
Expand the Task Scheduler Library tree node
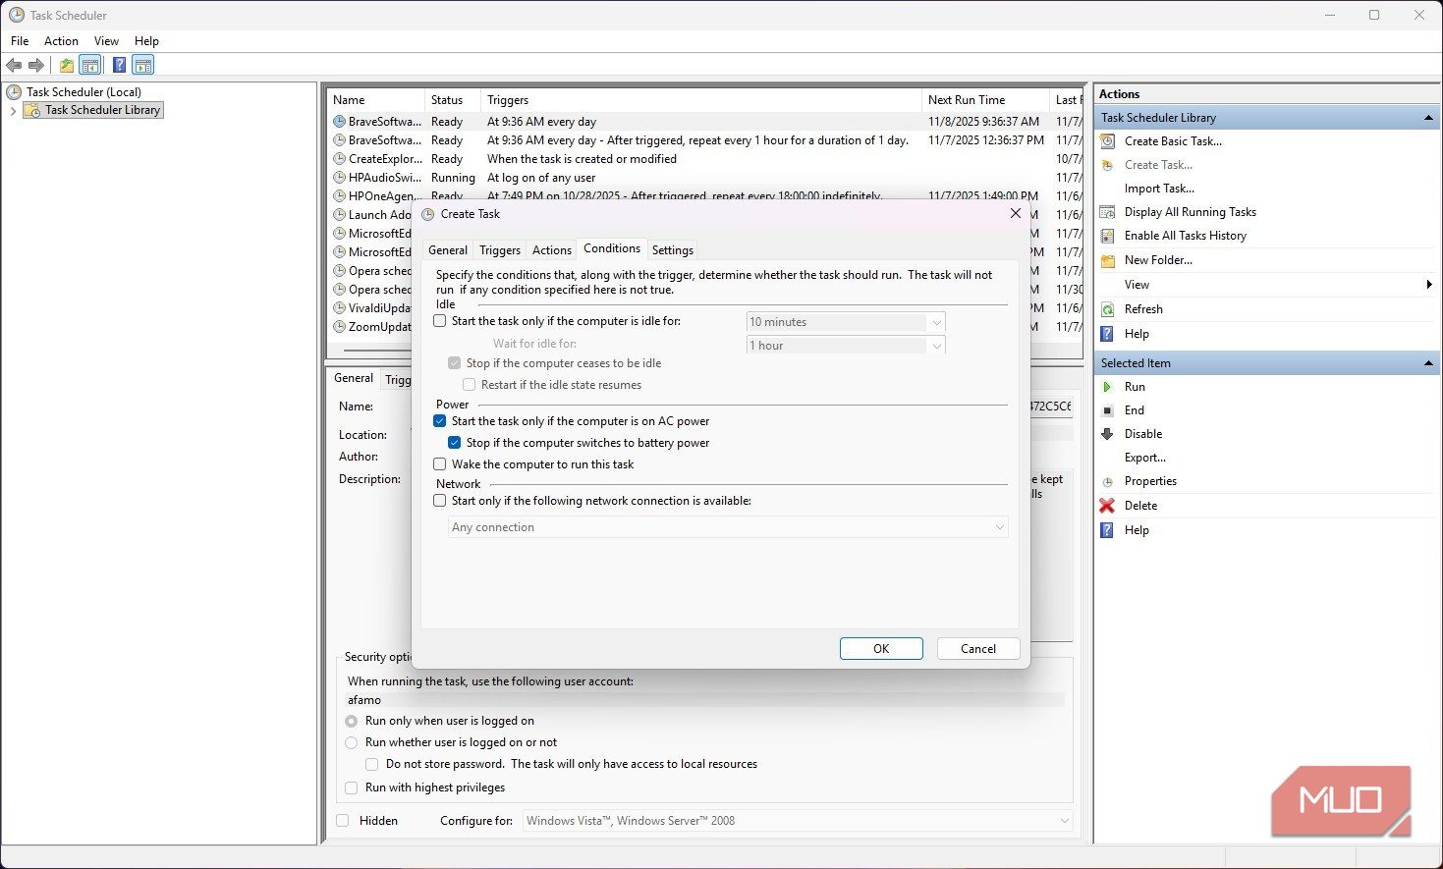(13, 111)
